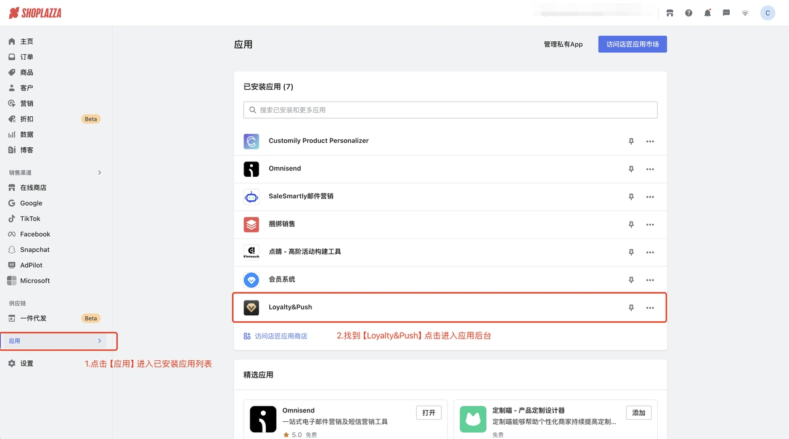Open the notifications bell
The height and width of the screenshot is (439, 789).
coord(708,13)
